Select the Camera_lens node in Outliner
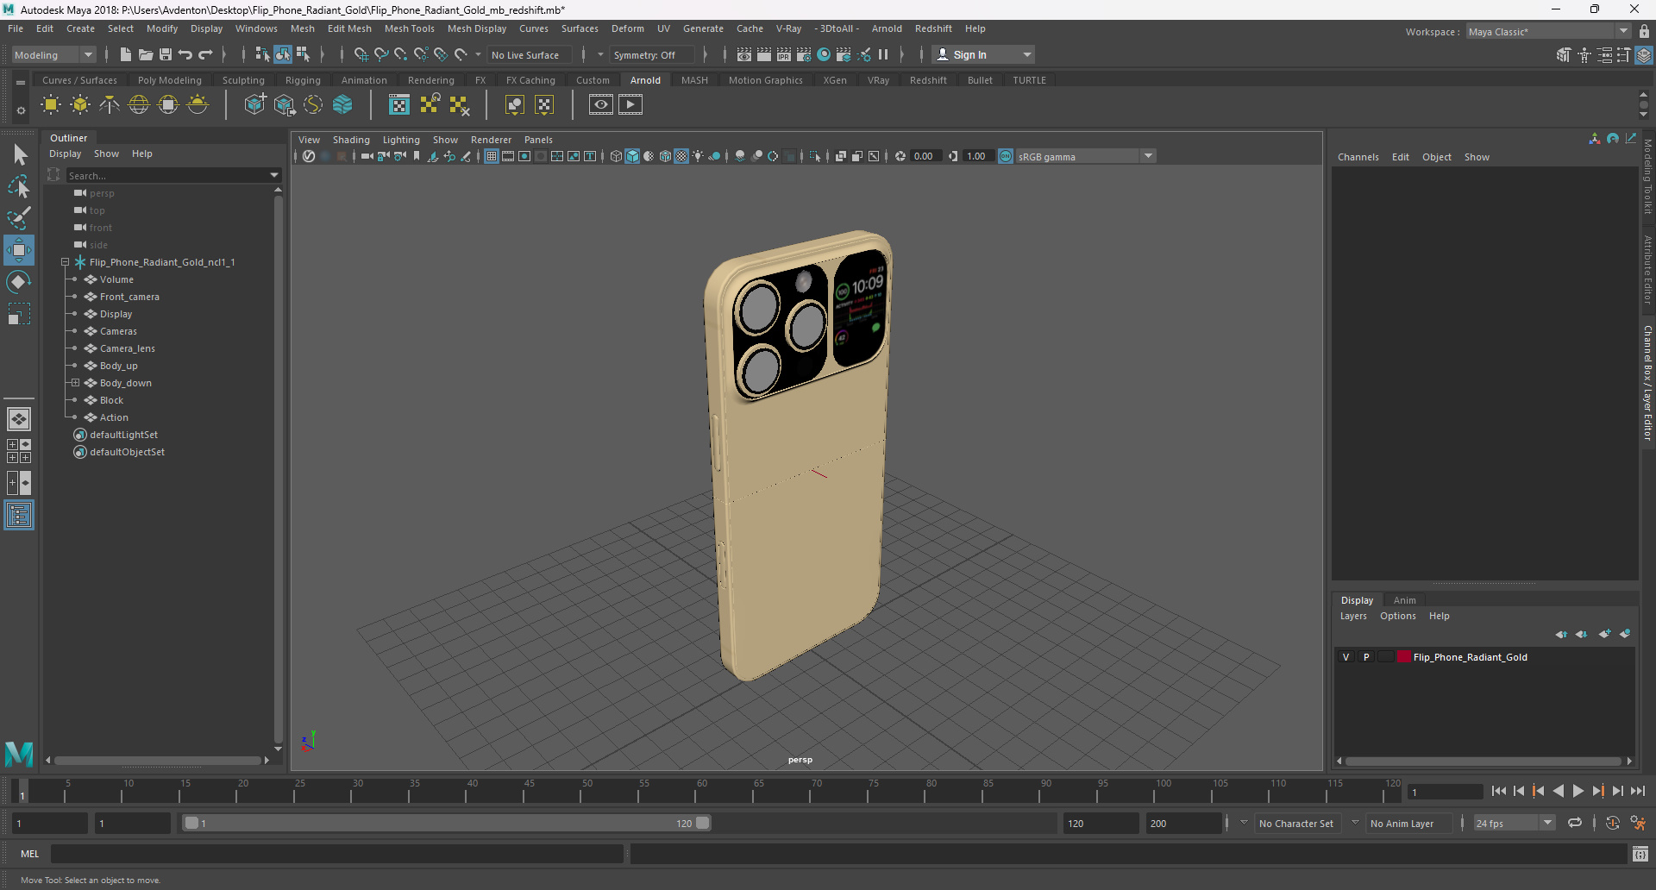Screen dimensions: 1656x890 pyautogui.click(x=127, y=348)
